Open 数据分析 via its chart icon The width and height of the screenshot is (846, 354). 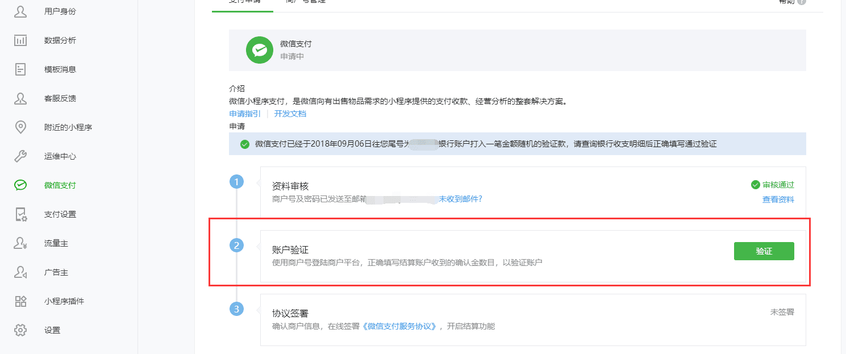(x=20, y=40)
